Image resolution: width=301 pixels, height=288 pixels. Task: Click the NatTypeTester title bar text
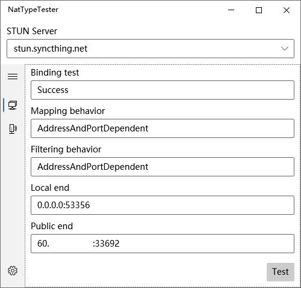33,10
